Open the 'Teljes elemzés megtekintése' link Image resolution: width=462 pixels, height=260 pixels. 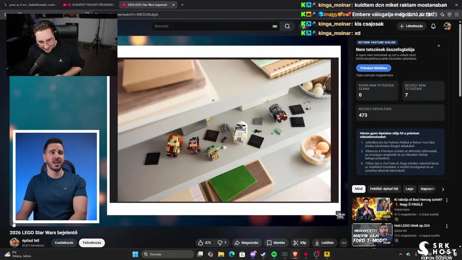(x=374, y=75)
